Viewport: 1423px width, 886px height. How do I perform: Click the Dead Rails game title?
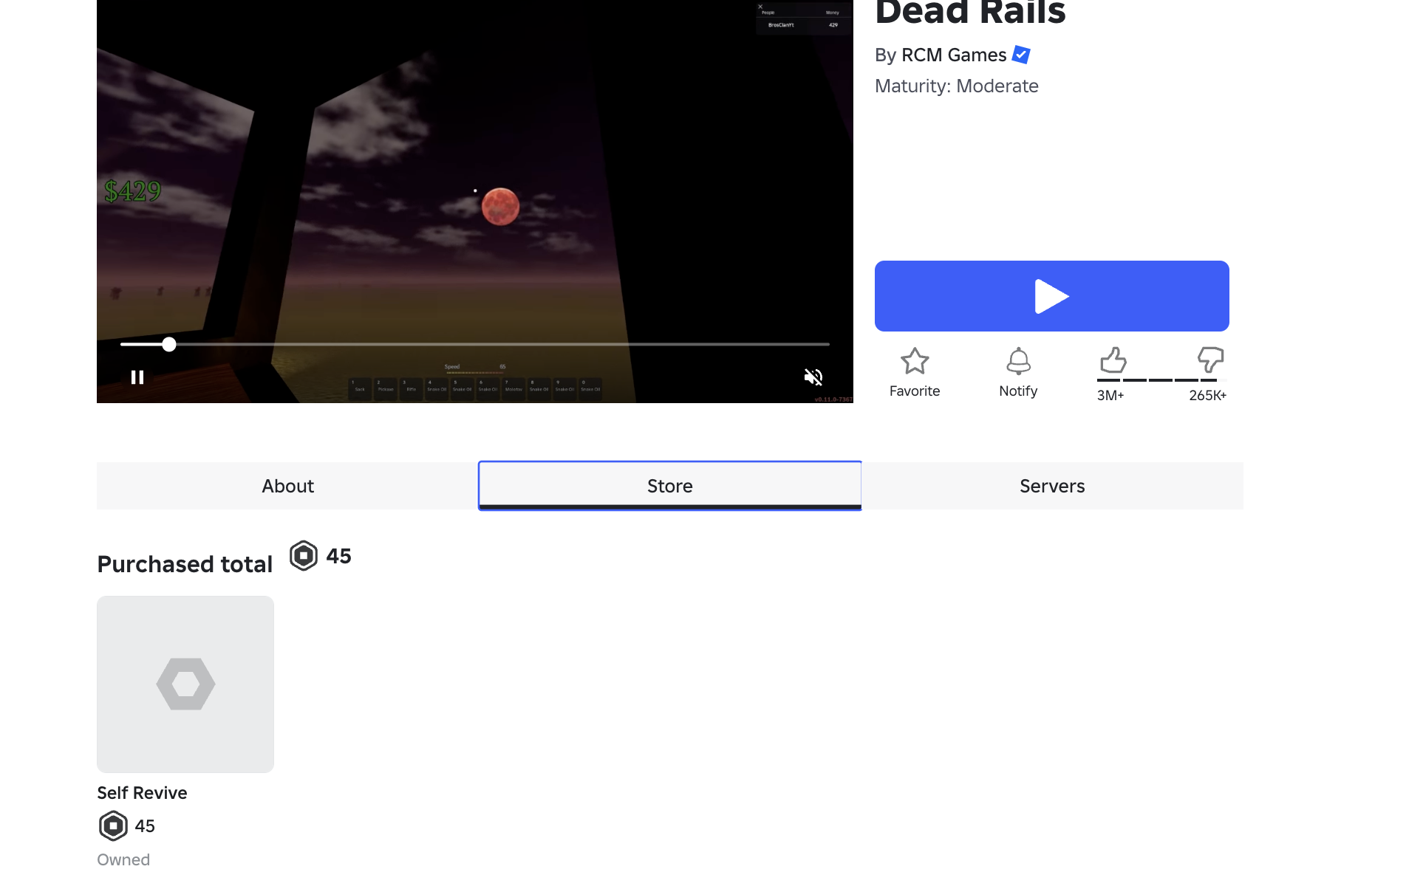coord(970,13)
